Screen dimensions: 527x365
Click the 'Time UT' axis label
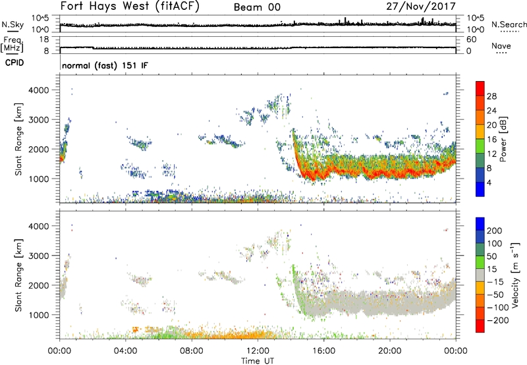coord(258,361)
